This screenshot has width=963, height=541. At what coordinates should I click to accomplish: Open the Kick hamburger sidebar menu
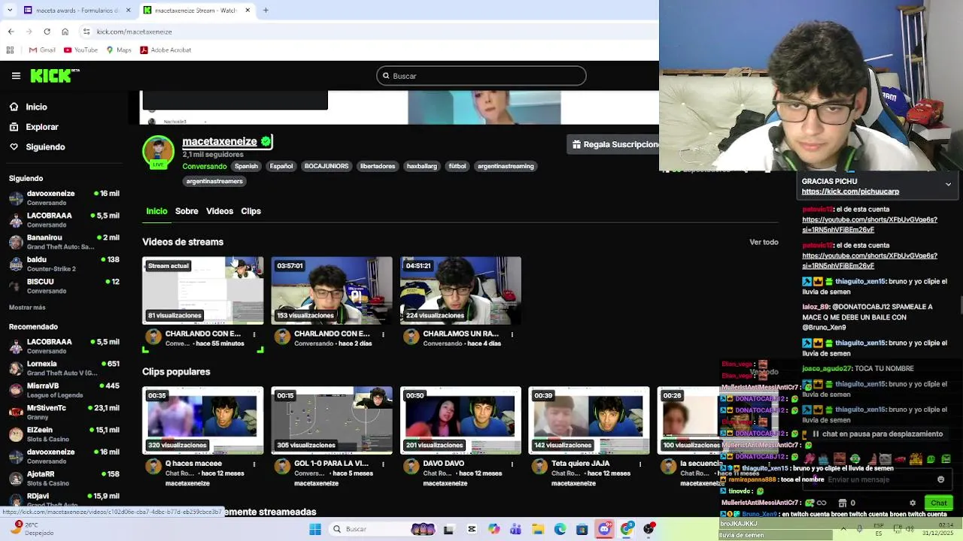pyautogui.click(x=16, y=76)
